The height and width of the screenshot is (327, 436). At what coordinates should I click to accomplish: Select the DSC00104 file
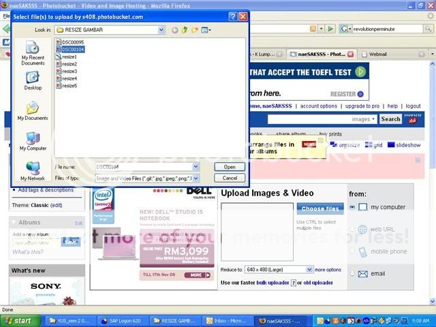coord(70,50)
